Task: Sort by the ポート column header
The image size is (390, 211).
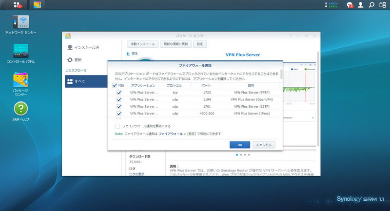Action: (206, 85)
